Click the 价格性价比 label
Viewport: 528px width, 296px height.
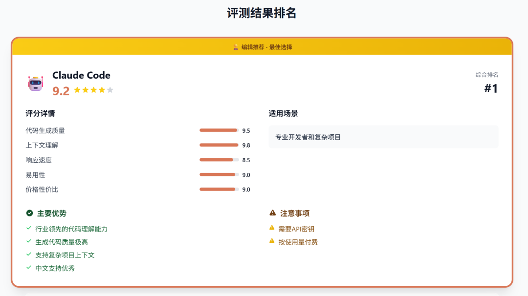point(42,190)
